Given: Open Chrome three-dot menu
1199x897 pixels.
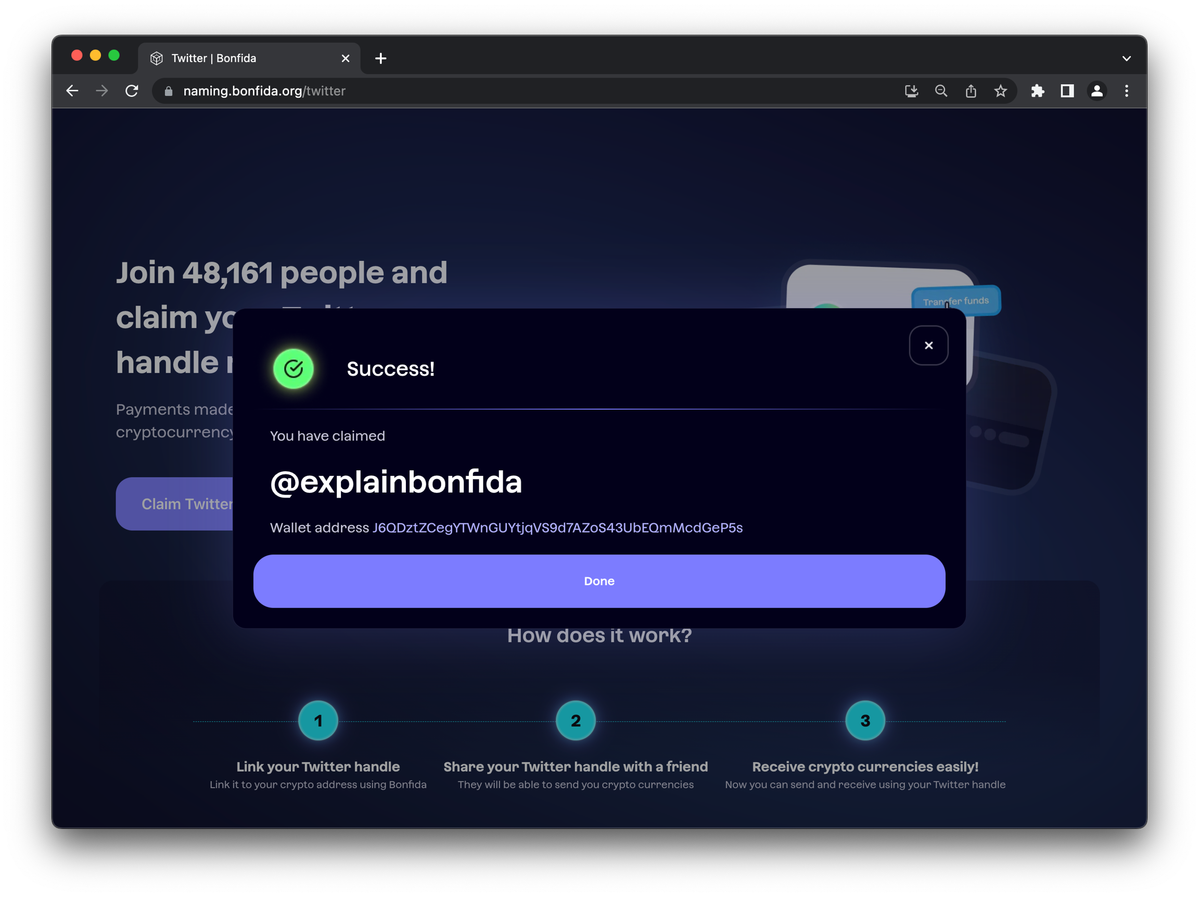Looking at the screenshot, I should [x=1126, y=91].
